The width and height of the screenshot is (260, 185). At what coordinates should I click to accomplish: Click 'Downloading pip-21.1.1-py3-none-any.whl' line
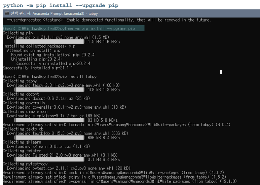(58, 37)
